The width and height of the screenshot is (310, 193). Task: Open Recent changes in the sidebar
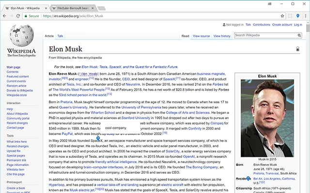[x=17, y=123]
